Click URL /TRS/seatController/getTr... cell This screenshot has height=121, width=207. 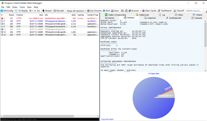[56, 35]
